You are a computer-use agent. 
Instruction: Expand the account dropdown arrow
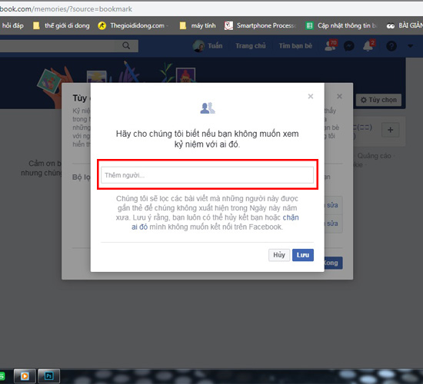(410, 46)
